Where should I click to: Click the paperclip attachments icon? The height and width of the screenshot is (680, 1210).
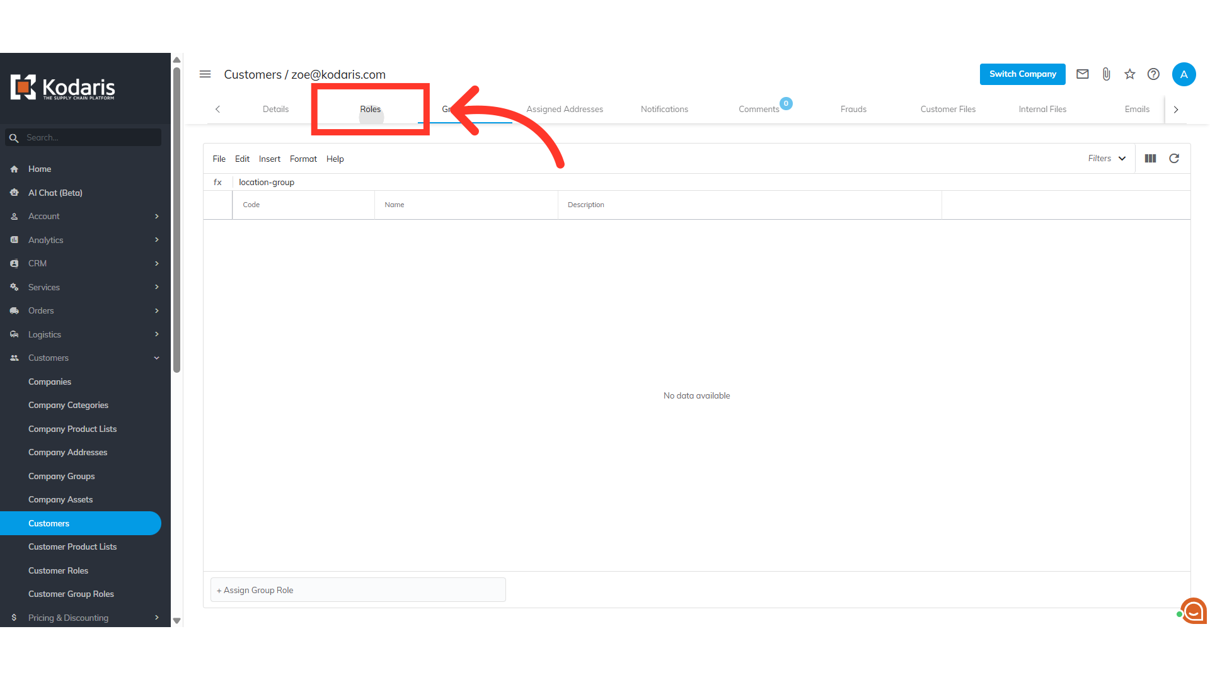[x=1106, y=74]
